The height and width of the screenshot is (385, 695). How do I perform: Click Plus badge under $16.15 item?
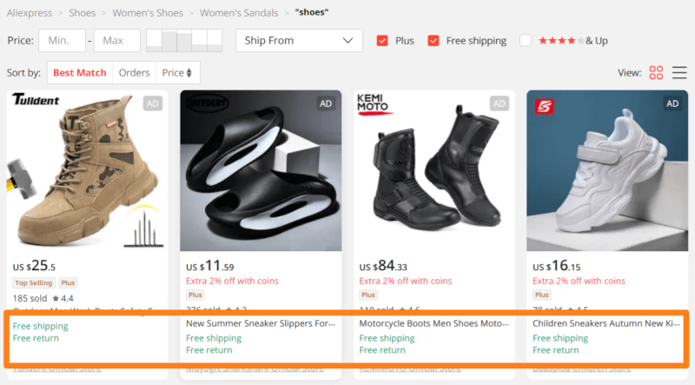pos(541,295)
